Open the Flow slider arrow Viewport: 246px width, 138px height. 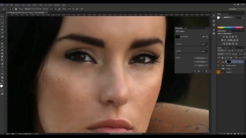73,9
